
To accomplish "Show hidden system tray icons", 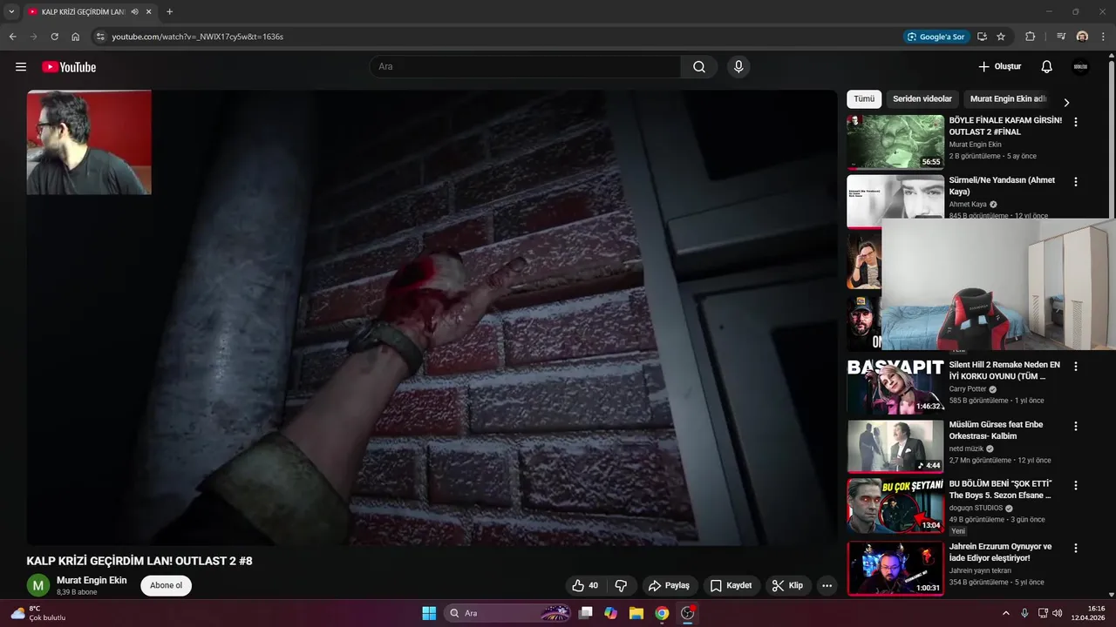I will point(1005,613).
